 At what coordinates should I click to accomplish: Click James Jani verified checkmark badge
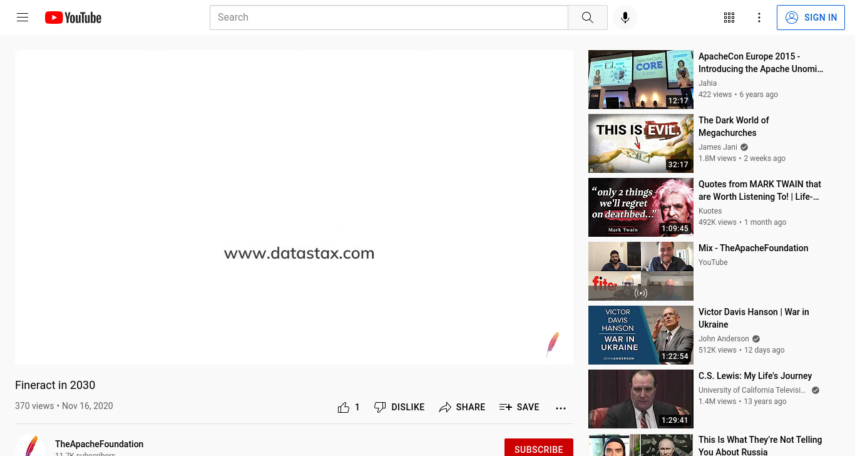[x=744, y=147]
